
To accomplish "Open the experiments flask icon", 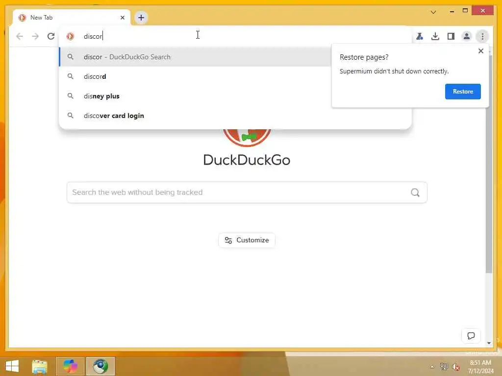I will 420,36.
